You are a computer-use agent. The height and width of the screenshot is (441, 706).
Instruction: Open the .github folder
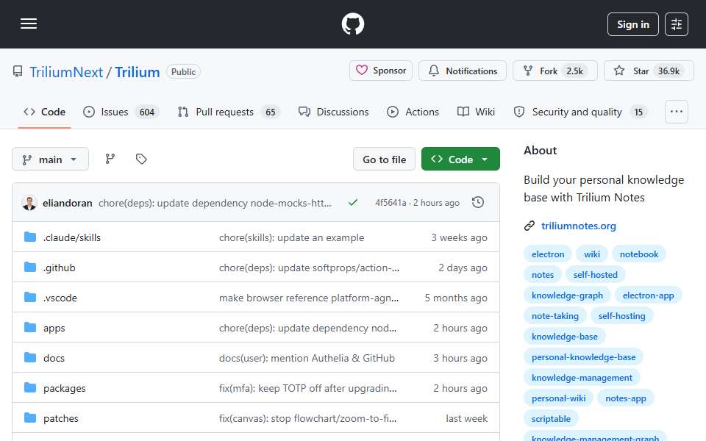[x=60, y=268]
